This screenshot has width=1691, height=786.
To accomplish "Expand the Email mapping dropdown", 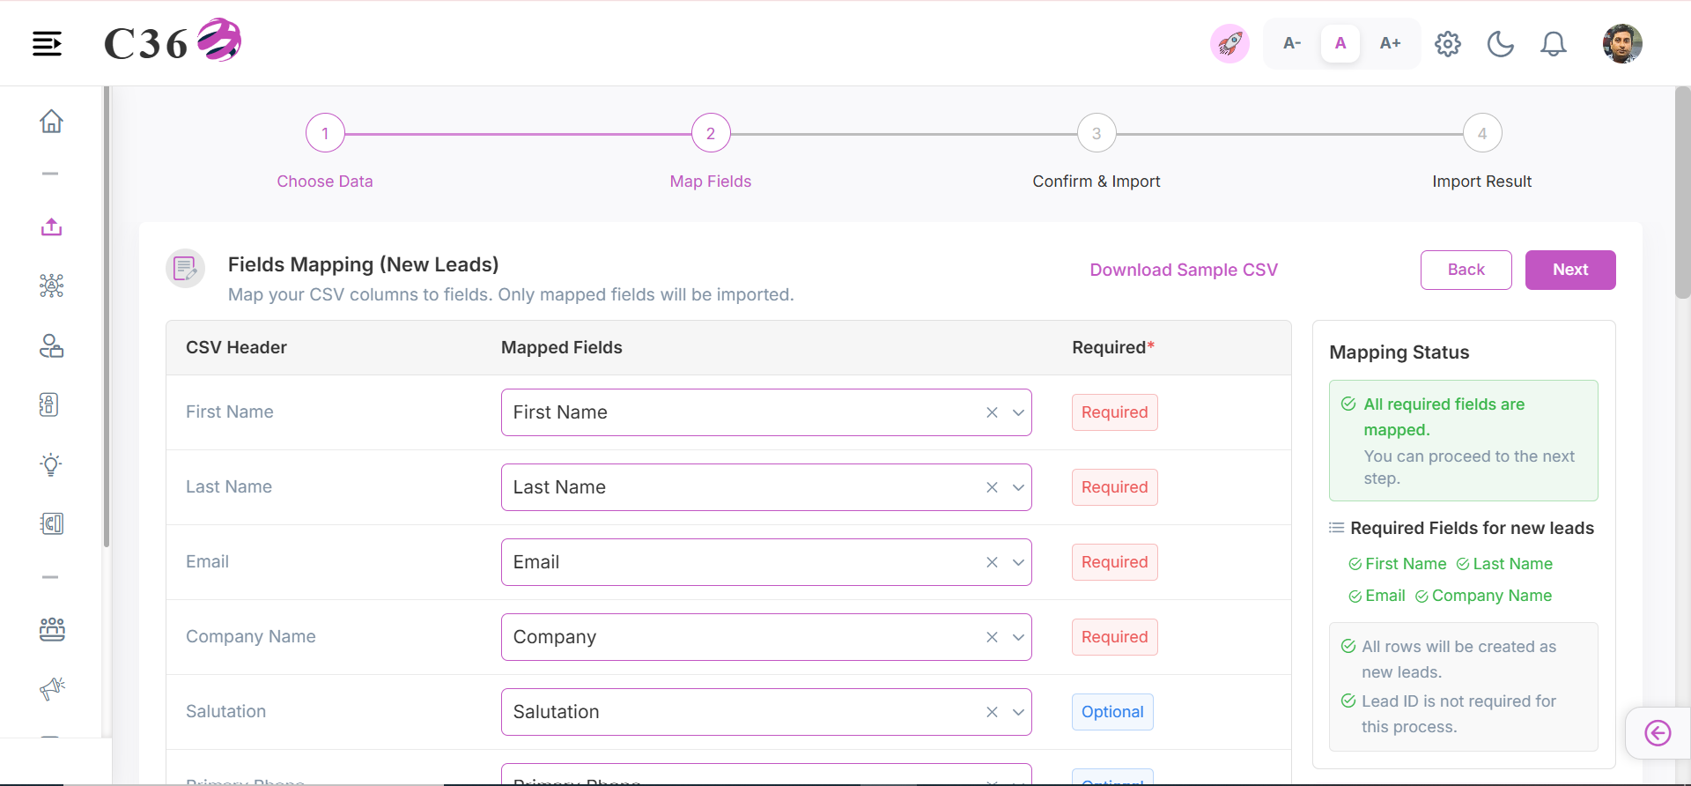I will click(x=1018, y=562).
